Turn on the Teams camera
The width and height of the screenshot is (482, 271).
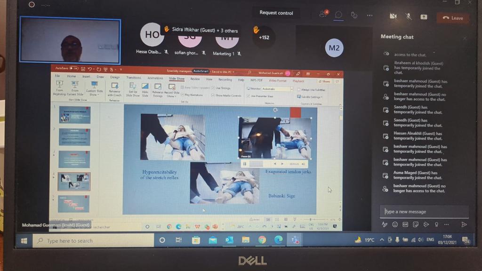point(393,16)
